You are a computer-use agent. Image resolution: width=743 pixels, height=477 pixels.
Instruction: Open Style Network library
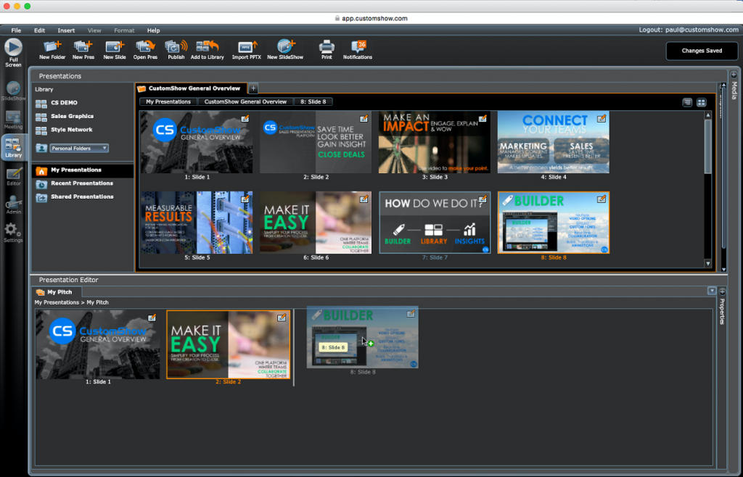click(72, 130)
